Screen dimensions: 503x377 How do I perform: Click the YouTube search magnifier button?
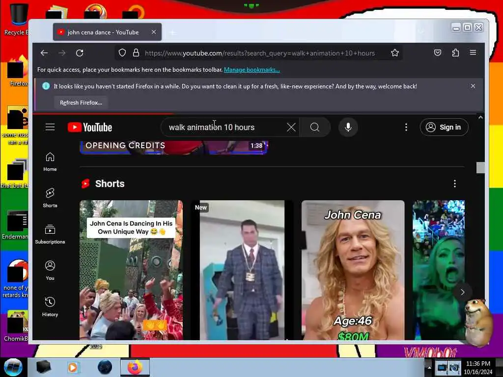coord(315,127)
